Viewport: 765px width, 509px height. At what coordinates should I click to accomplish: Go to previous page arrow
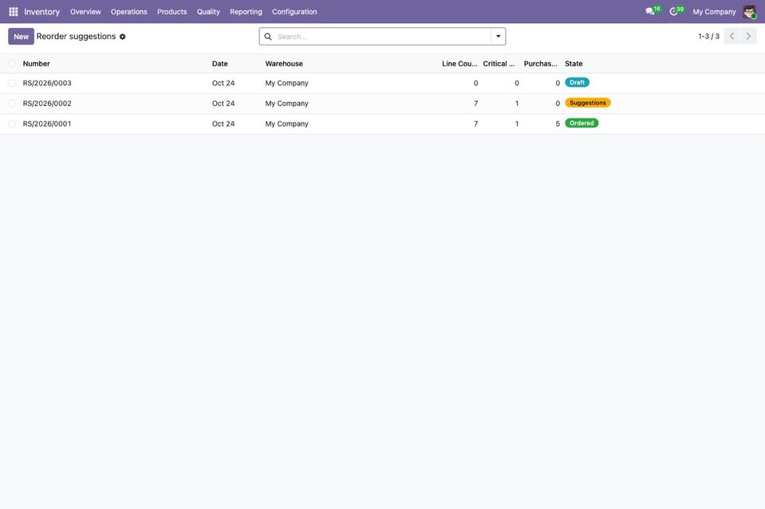pos(731,36)
